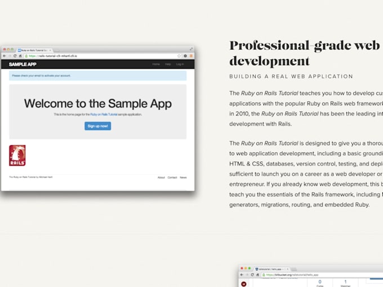Click the green padlock in bitbucket.org address bar

pyautogui.click(x=264, y=275)
